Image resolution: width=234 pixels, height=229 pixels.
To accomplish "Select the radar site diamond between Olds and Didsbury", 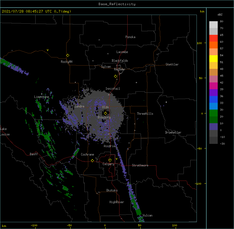I will [106, 113].
